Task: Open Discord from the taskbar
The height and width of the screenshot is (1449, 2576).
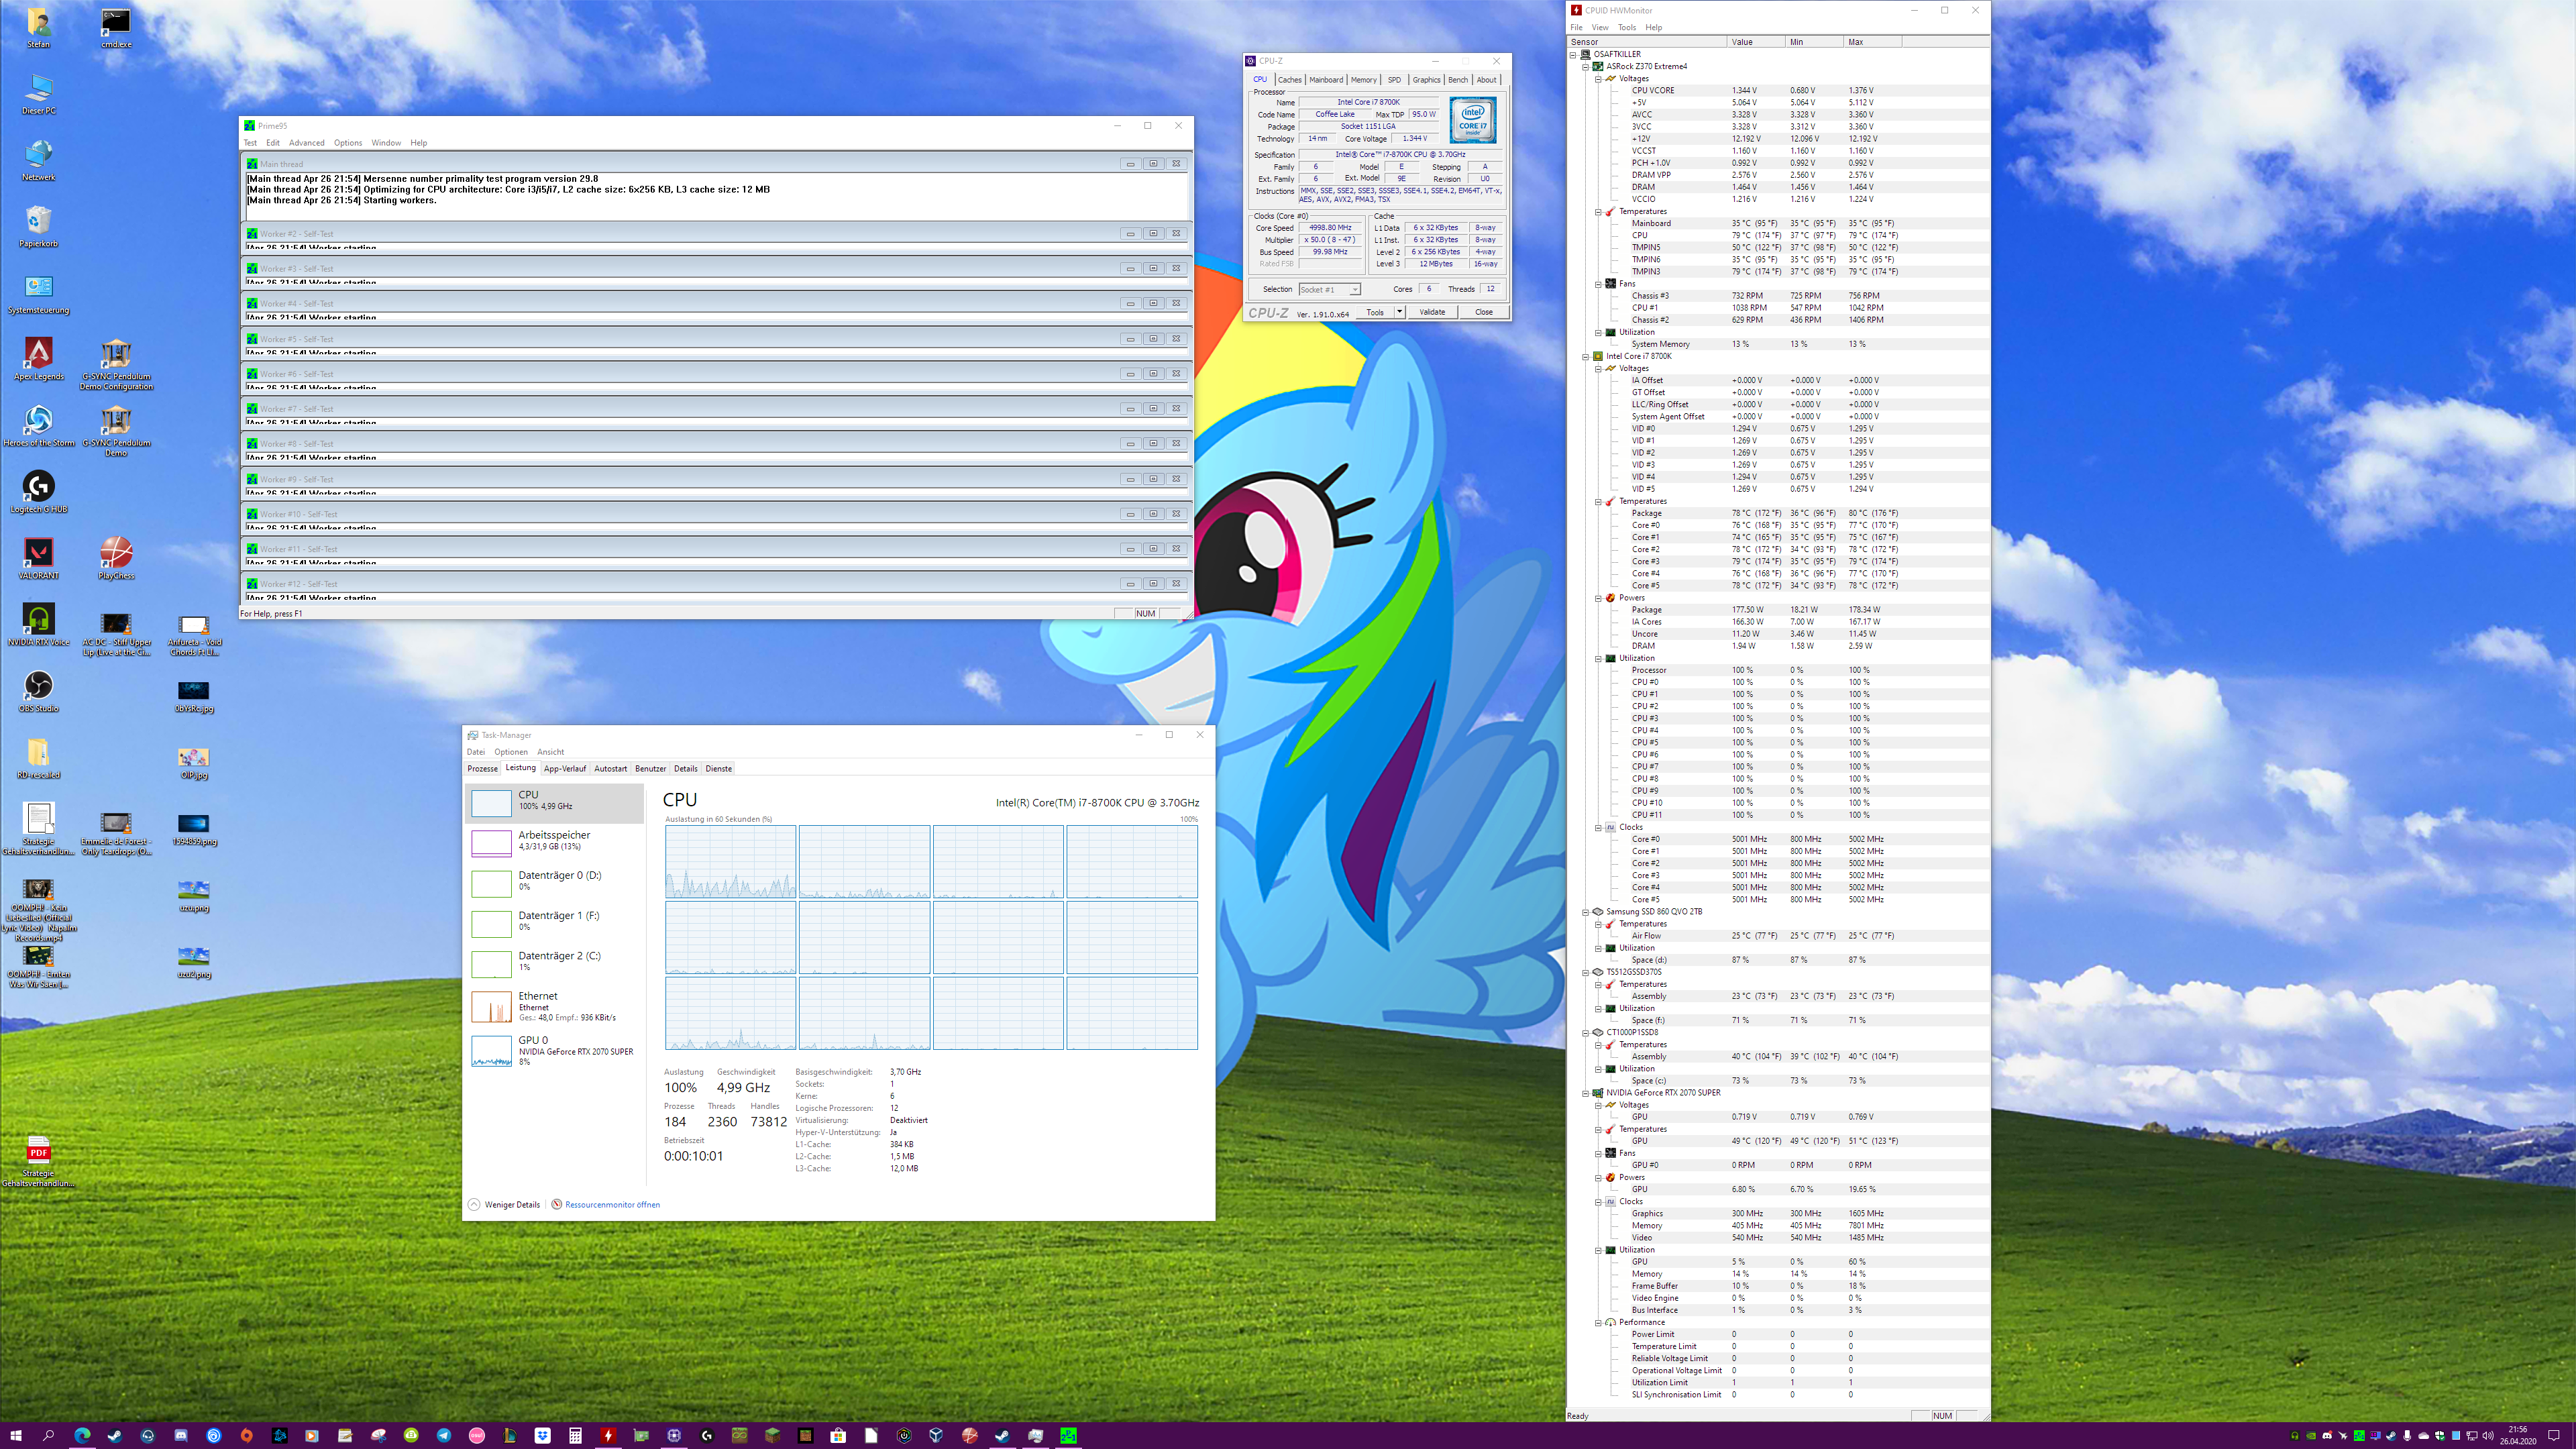Action: click(x=181, y=1436)
